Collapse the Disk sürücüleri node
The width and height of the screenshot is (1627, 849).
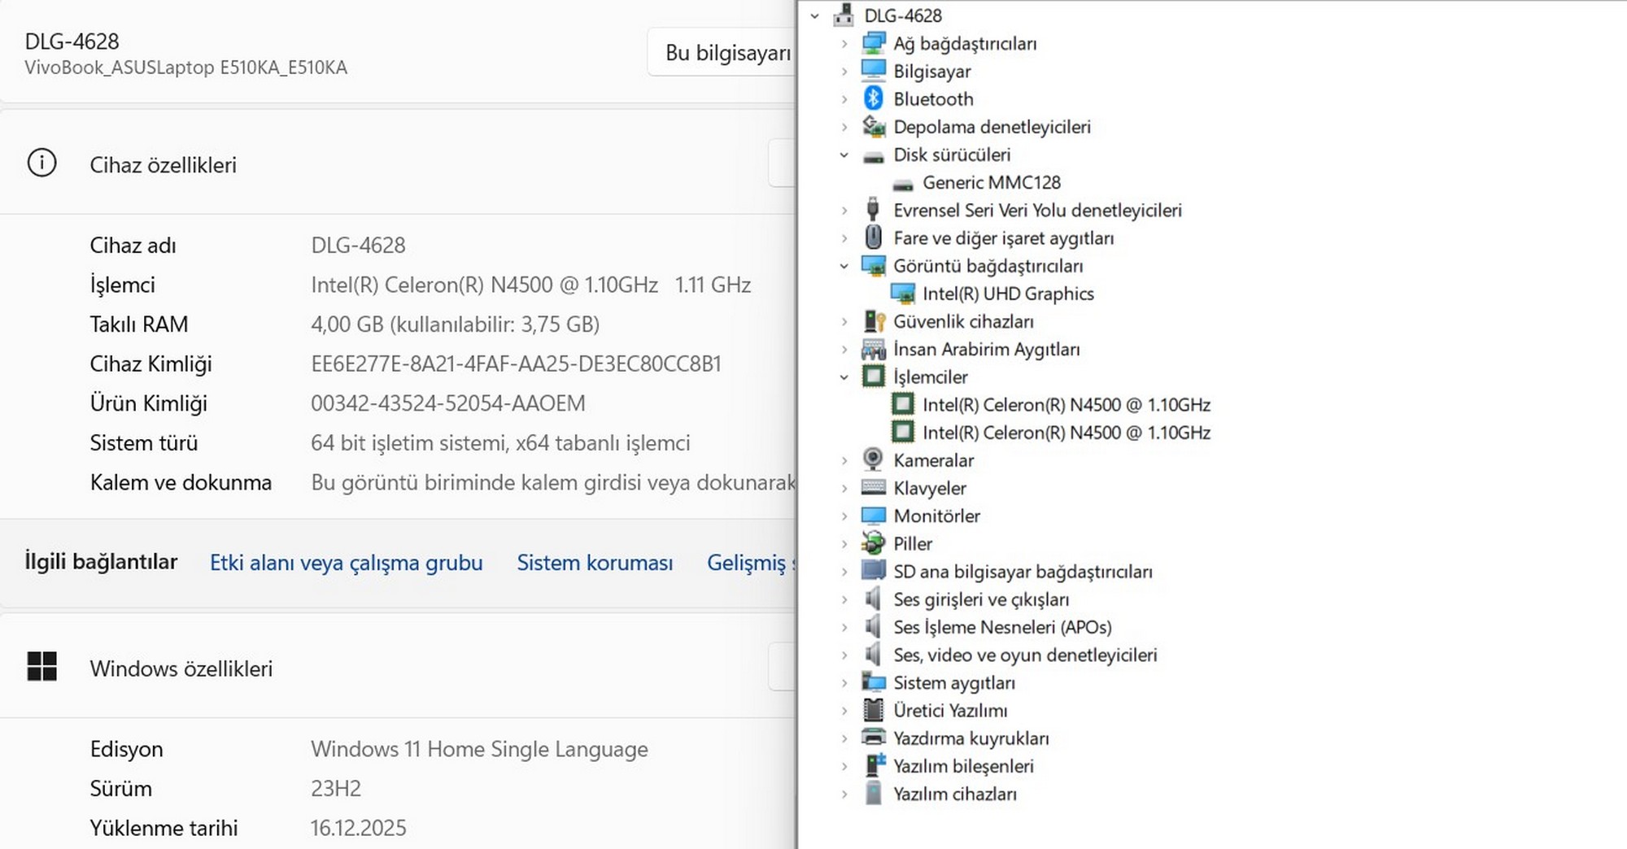(844, 155)
